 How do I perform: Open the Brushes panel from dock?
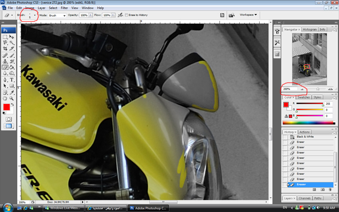[x=277, y=32]
